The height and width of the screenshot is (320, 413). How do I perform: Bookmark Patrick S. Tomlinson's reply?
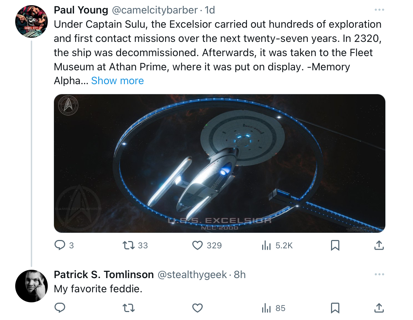coord(335,308)
